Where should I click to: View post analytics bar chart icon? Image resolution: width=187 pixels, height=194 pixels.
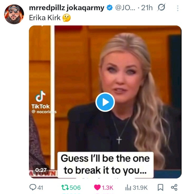(x=128, y=188)
